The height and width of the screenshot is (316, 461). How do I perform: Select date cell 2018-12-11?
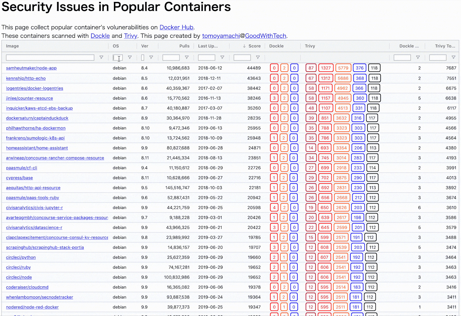[210, 78]
